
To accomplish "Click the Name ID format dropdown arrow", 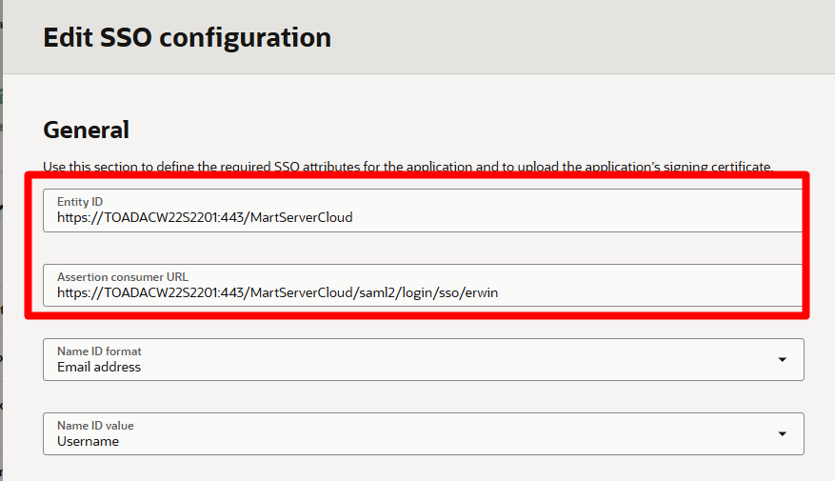I will pos(782,359).
